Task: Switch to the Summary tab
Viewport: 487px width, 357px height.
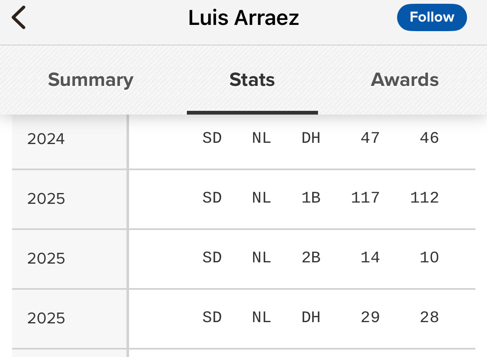Action: click(x=90, y=80)
